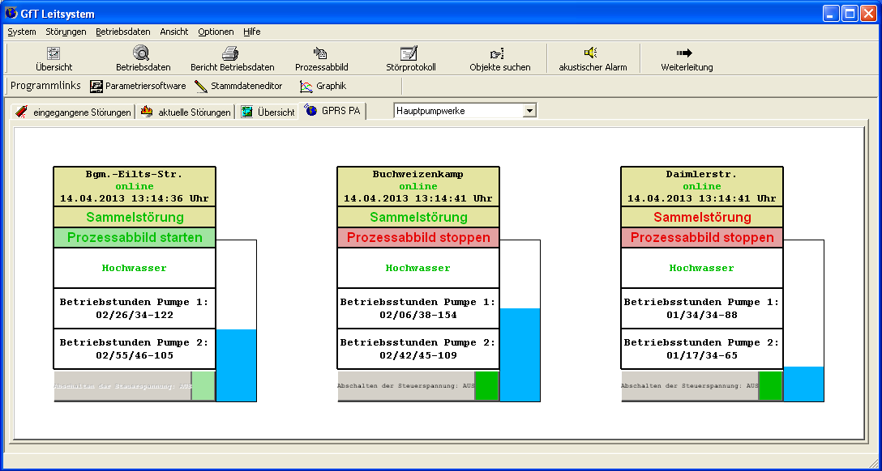Open the Betriebsdaten menu in menu bar

click(122, 32)
